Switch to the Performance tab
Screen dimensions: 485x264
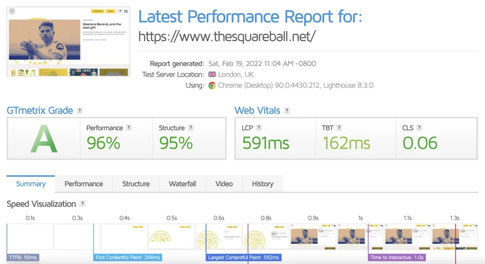[84, 184]
